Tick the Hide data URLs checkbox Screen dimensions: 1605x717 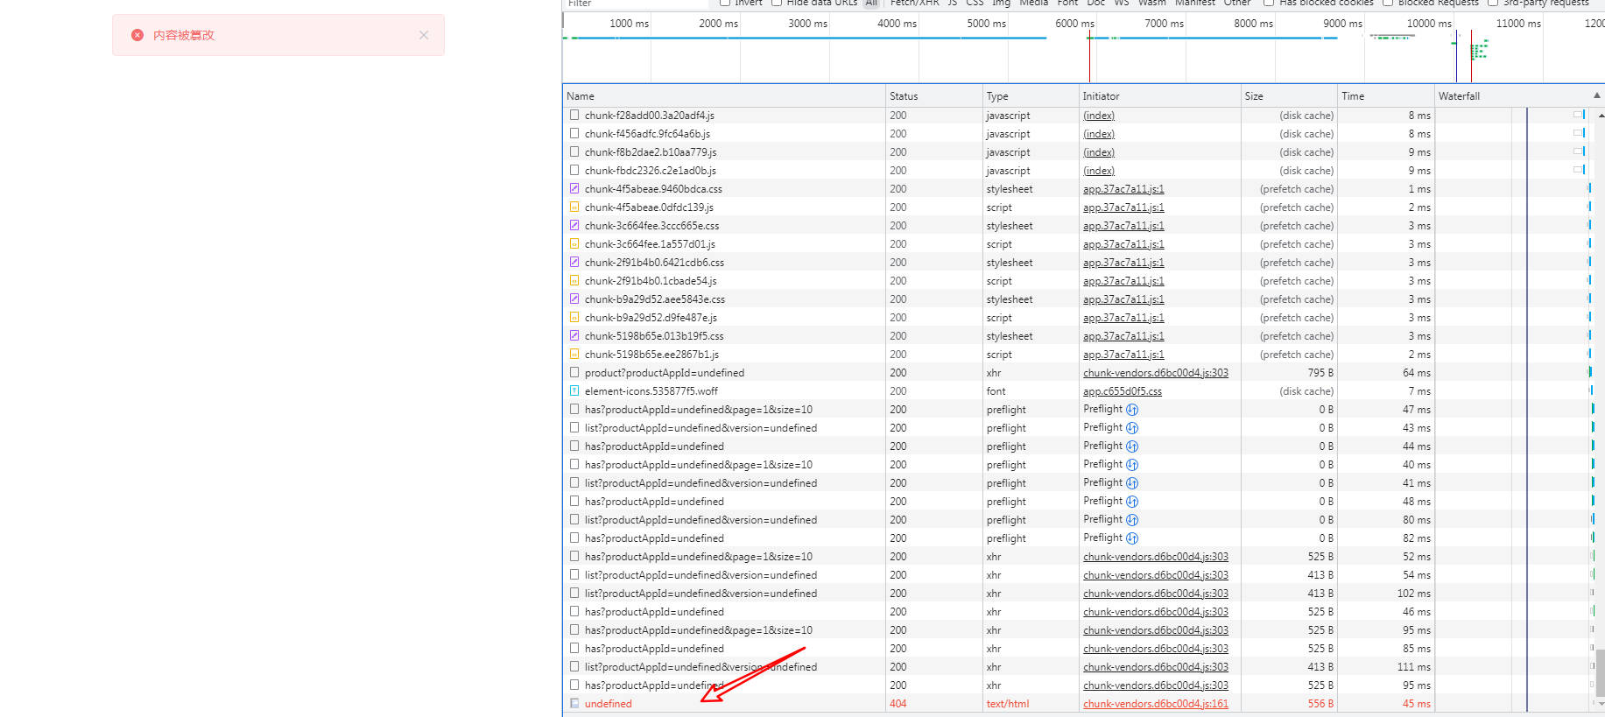coord(777,3)
